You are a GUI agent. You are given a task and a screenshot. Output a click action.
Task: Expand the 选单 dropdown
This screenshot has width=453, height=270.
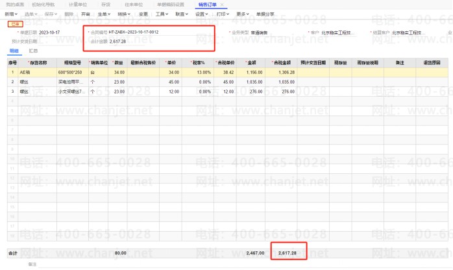click(31, 14)
